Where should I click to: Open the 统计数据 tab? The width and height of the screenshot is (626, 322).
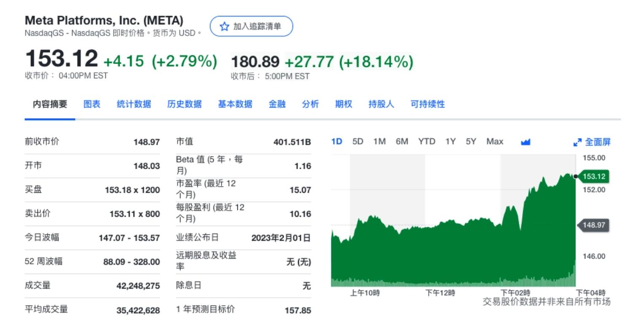(x=134, y=104)
